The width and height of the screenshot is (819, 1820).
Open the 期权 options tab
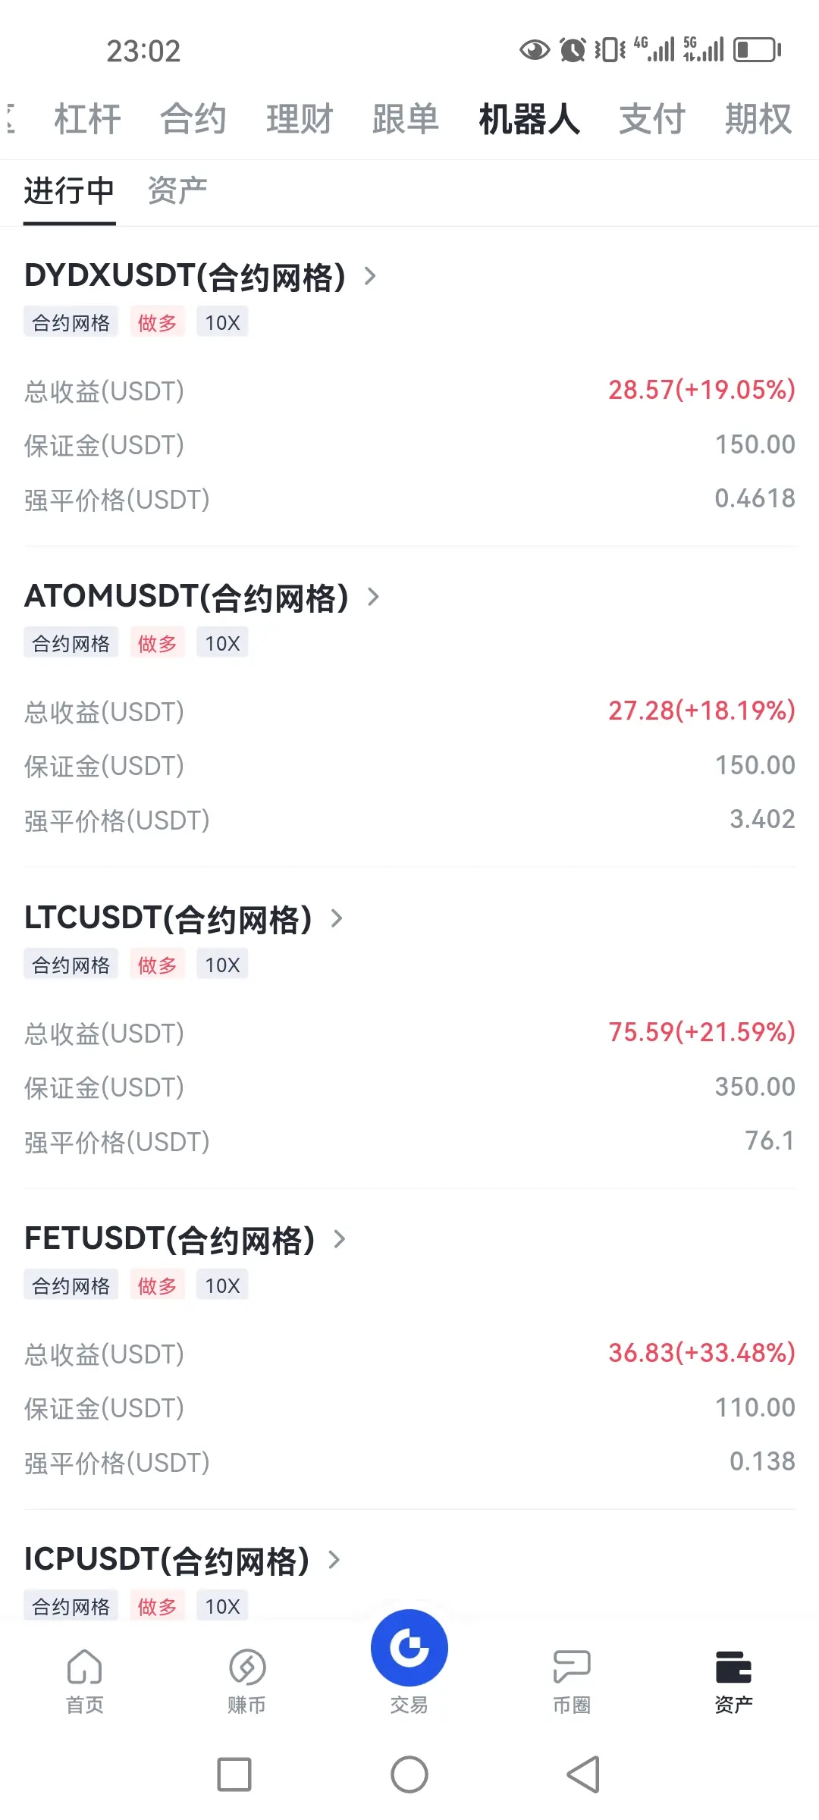pos(758,119)
